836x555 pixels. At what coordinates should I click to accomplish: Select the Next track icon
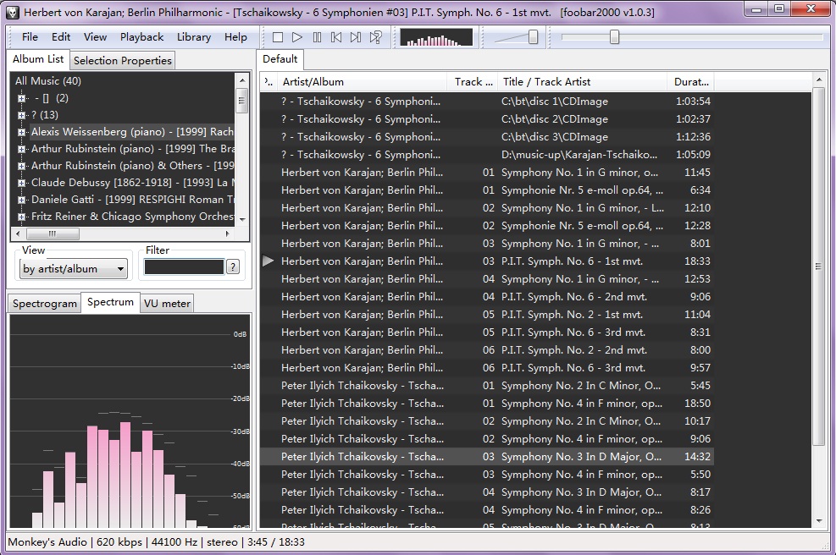click(x=356, y=36)
